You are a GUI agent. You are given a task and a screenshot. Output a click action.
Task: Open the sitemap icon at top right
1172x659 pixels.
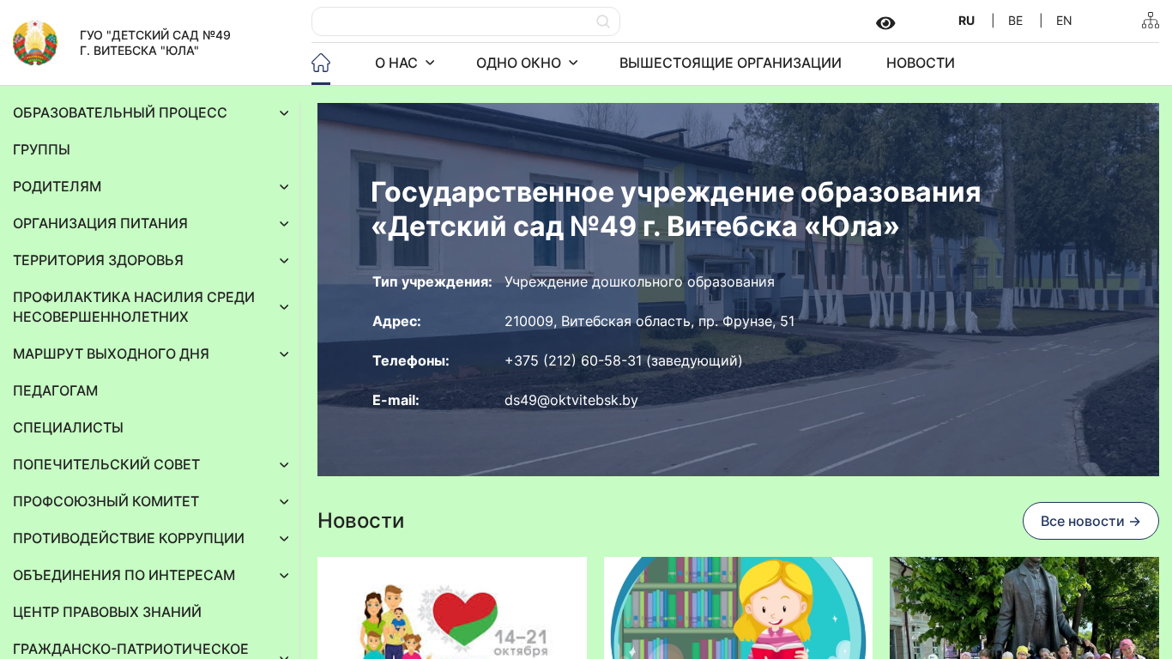(1150, 21)
